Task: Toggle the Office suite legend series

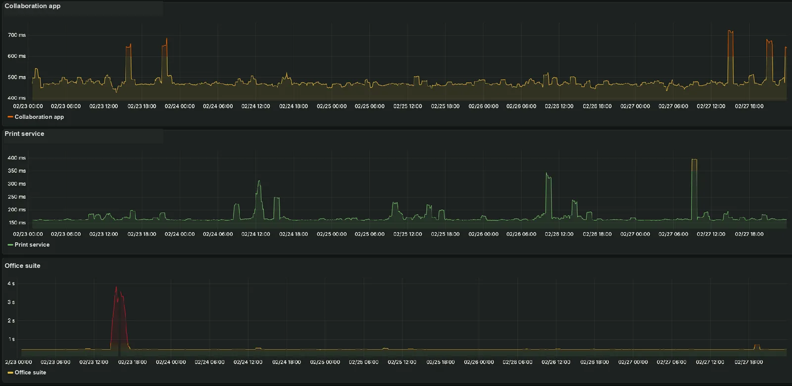Action: click(x=30, y=373)
